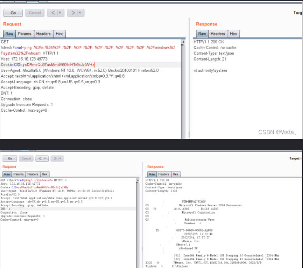Click the Go button in the upper Repeater window

(13, 13)
